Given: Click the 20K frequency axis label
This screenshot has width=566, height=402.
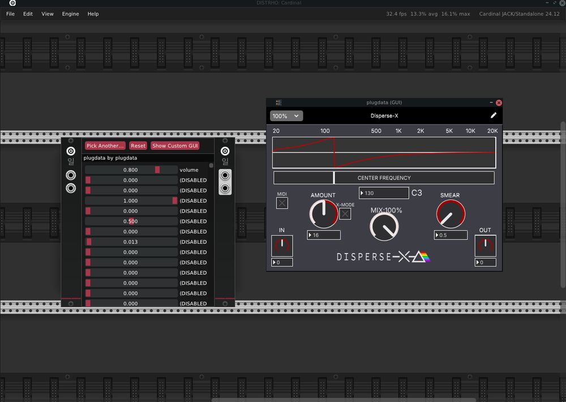Looking at the screenshot, I should [492, 131].
